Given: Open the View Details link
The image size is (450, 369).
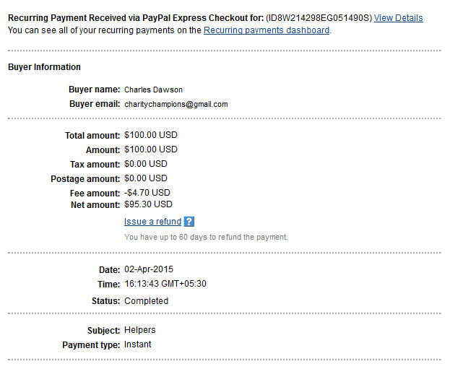Looking at the screenshot, I should (398, 18).
